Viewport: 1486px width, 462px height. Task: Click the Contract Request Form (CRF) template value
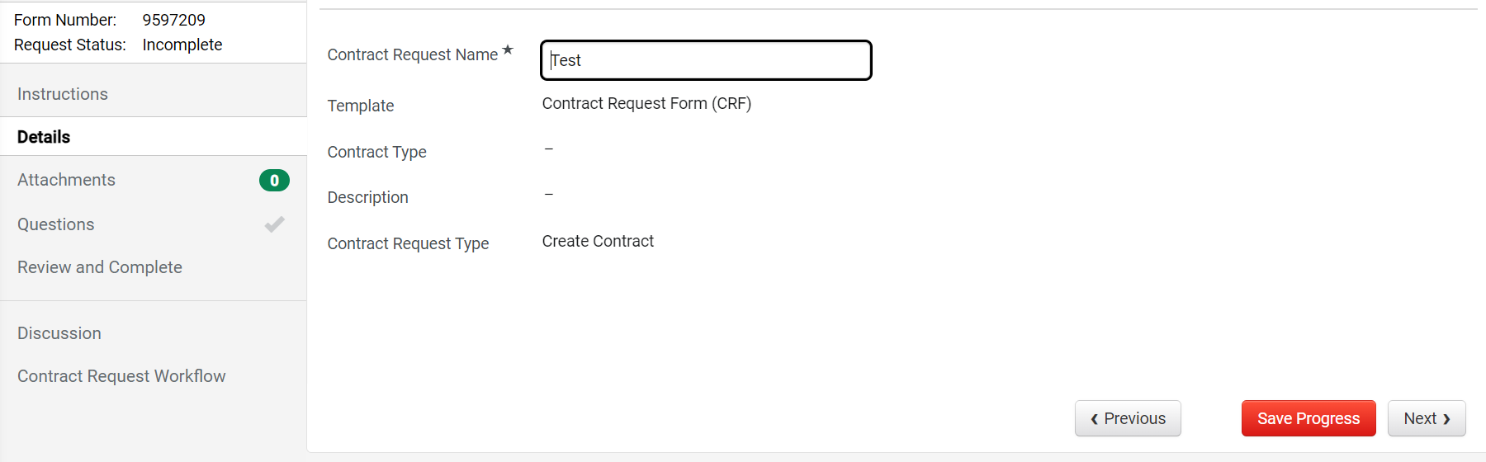click(x=646, y=103)
